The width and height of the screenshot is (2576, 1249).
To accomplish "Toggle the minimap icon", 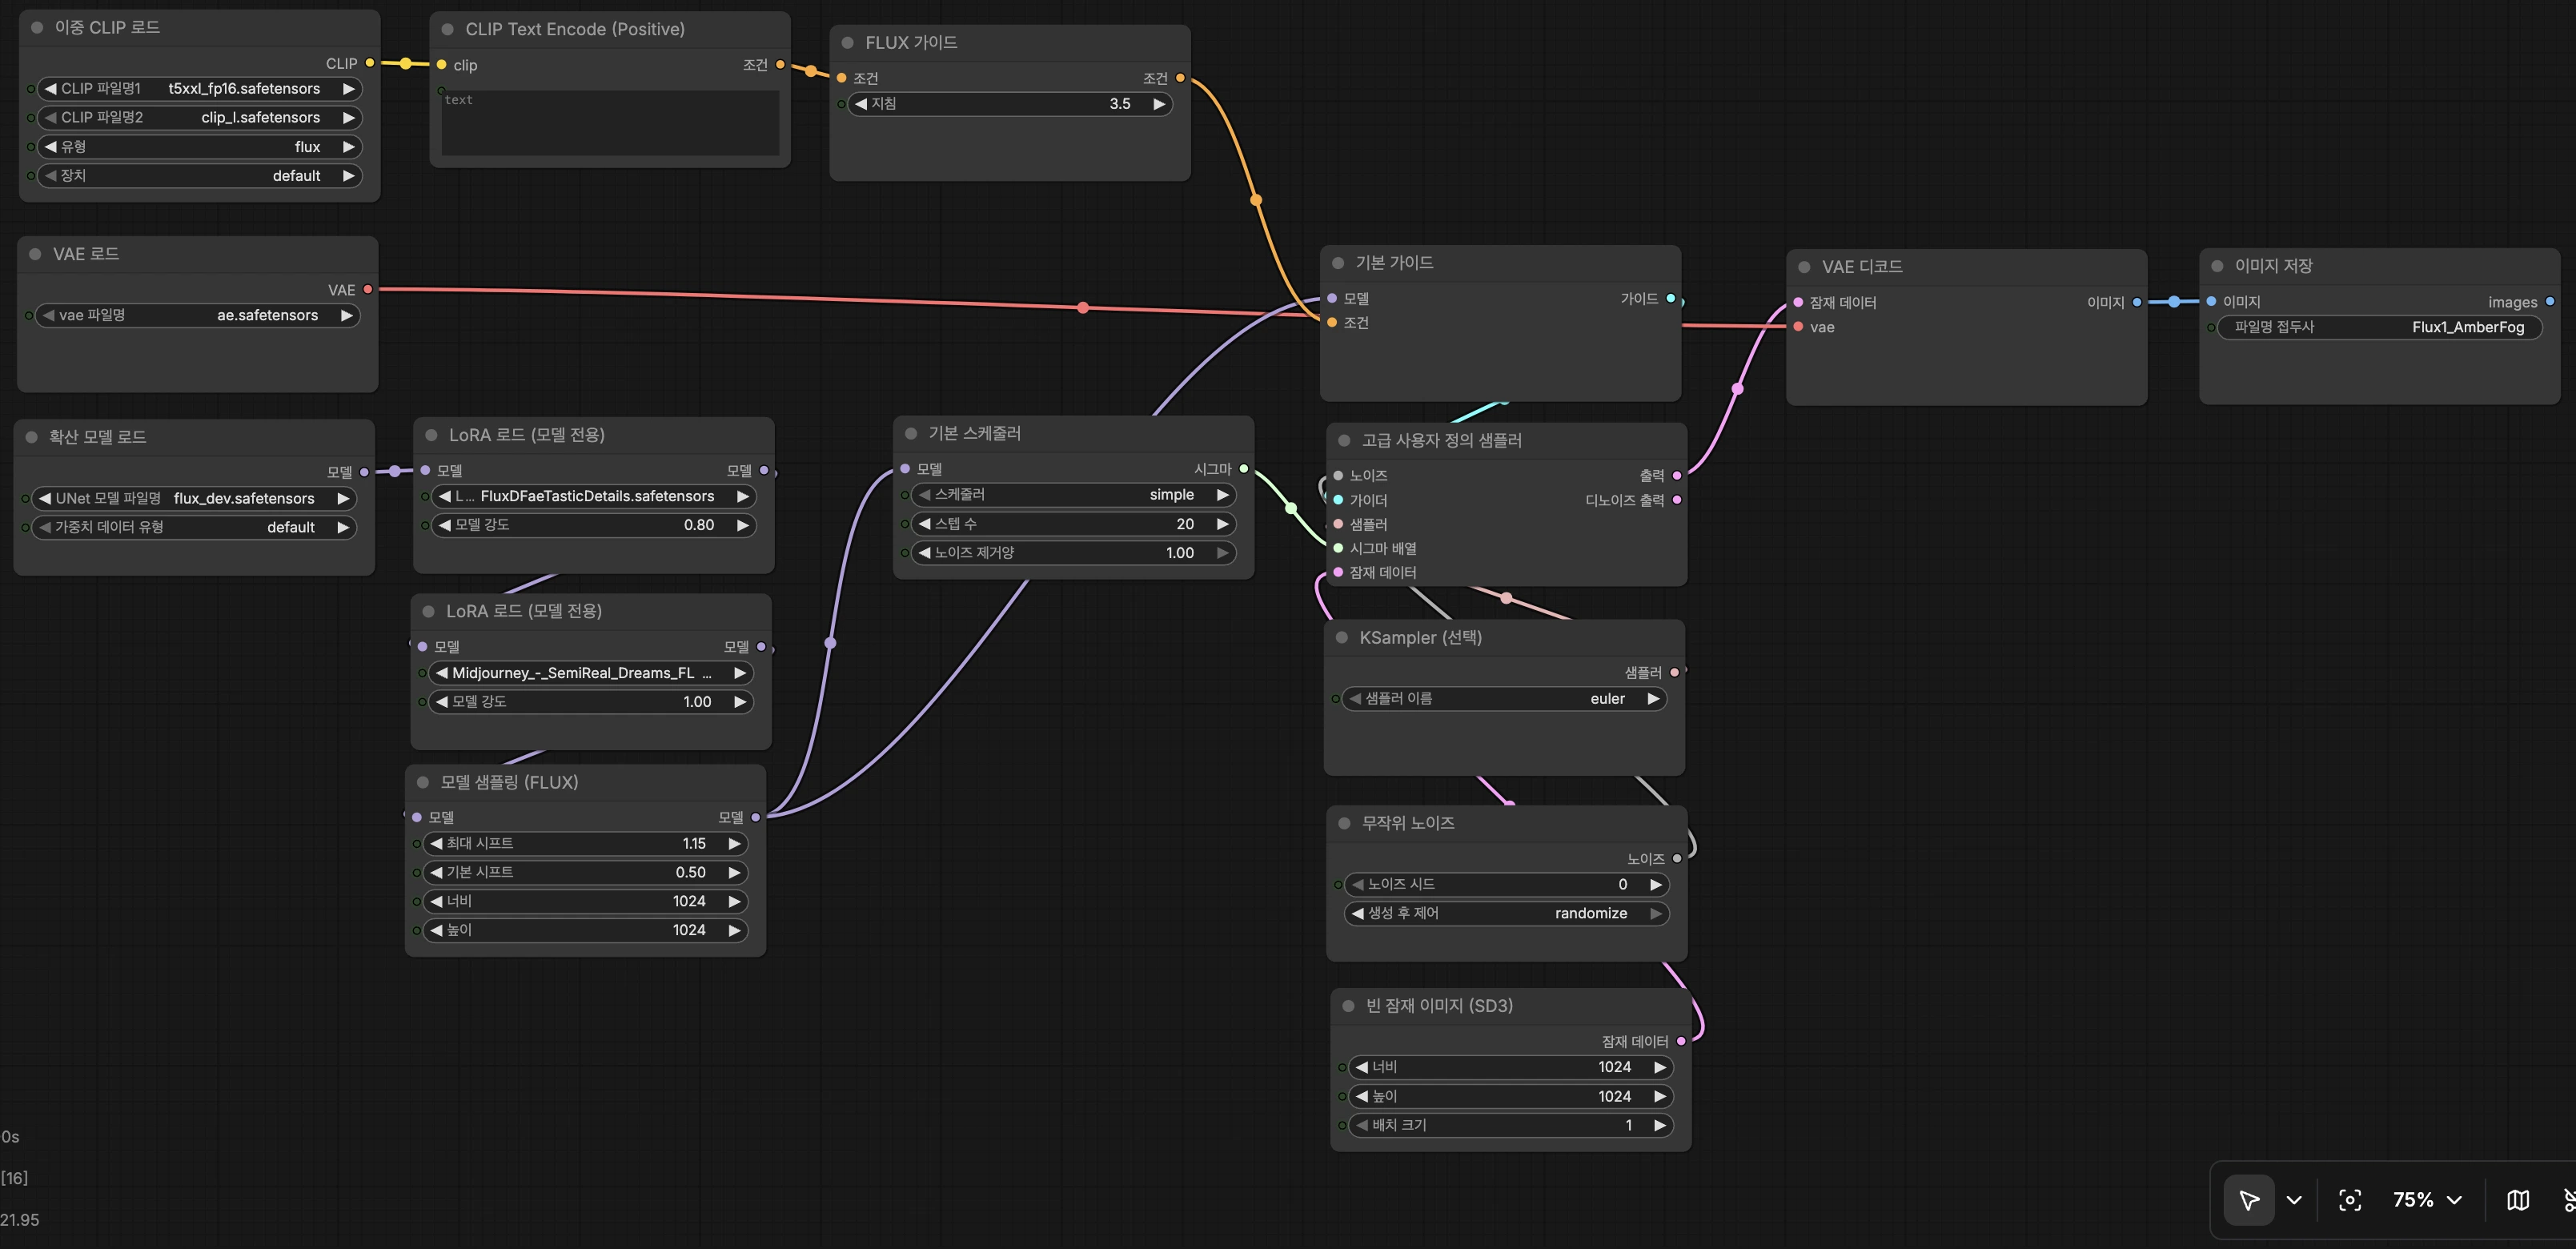I will (x=2518, y=1200).
